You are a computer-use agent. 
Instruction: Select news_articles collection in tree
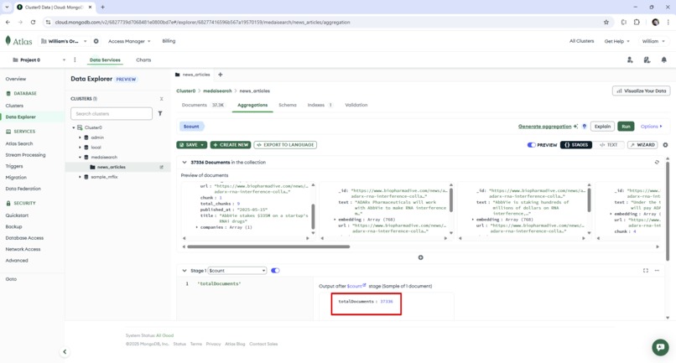(112, 167)
